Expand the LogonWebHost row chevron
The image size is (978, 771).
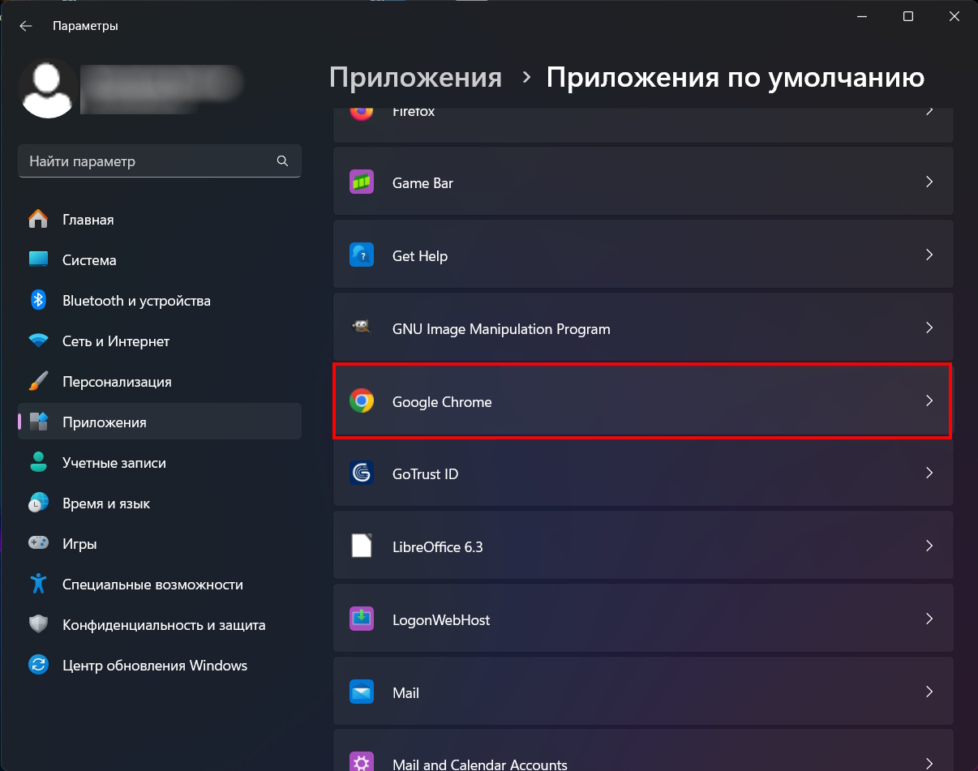pyautogui.click(x=929, y=619)
